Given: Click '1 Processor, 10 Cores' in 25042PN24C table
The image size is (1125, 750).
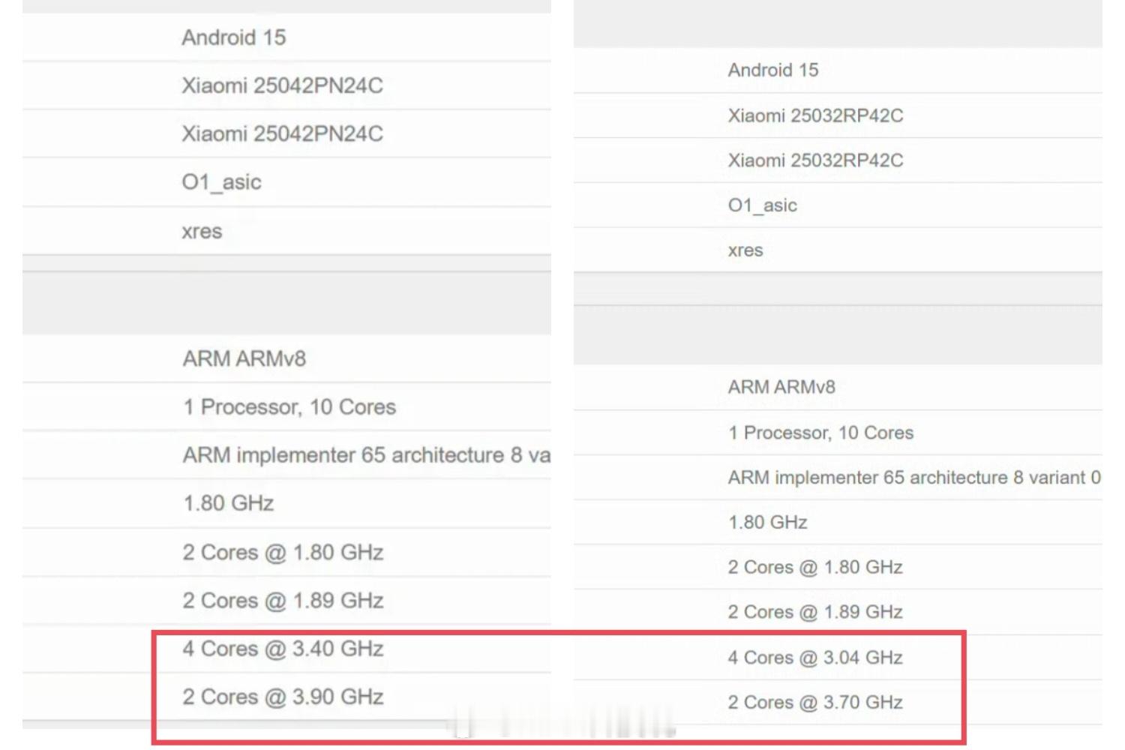Looking at the screenshot, I should tap(289, 407).
